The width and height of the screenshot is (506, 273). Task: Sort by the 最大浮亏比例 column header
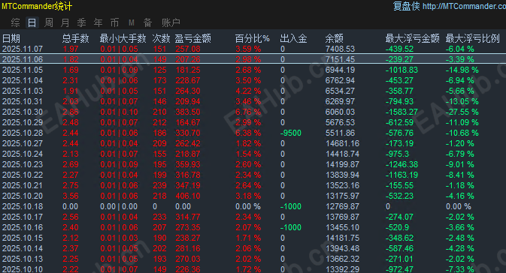point(473,39)
